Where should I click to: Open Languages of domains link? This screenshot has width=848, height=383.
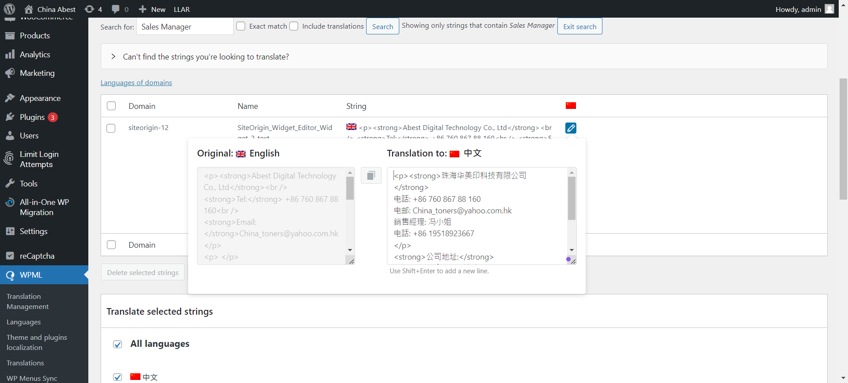click(136, 83)
